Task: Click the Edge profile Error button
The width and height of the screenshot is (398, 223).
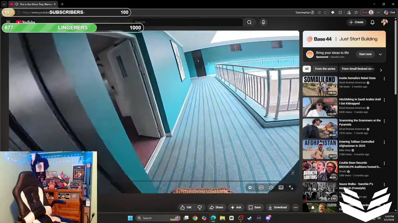Action: click(x=368, y=12)
